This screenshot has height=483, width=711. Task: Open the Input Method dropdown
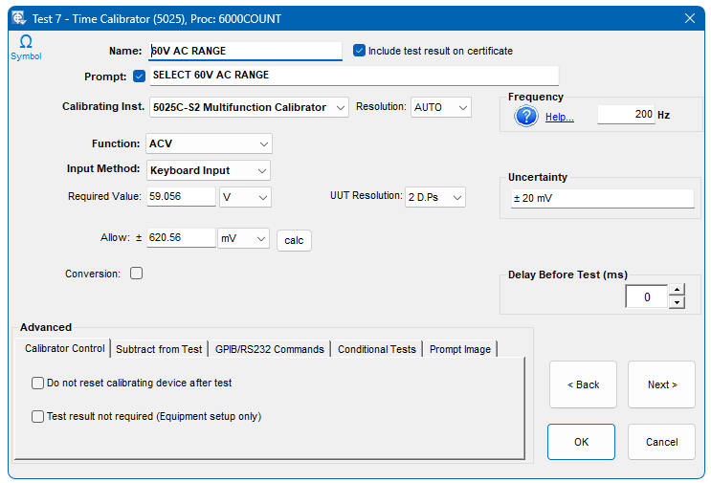pos(208,170)
